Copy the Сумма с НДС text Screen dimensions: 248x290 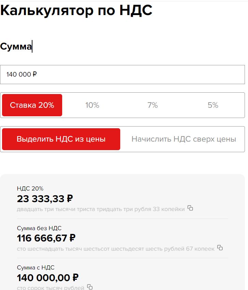pyautogui.click(x=90, y=287)
